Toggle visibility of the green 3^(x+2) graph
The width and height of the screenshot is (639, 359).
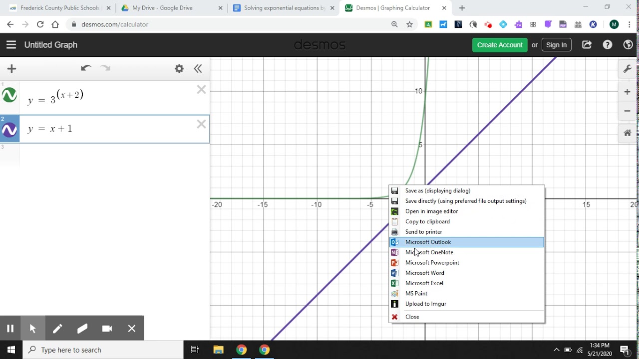(x=9, y=95)
